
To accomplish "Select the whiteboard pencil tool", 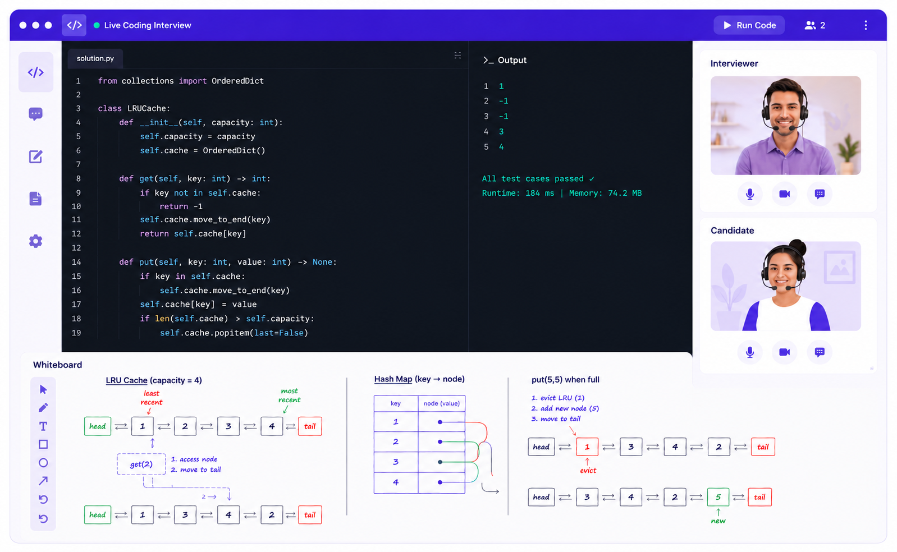I will (43, 408).
